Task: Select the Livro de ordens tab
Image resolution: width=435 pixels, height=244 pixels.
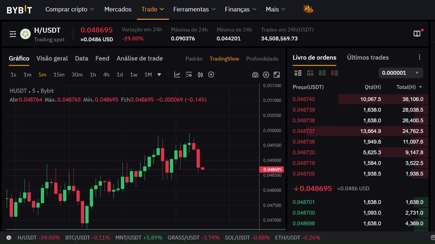Action: pyautogui.click(x=314, y=58)
